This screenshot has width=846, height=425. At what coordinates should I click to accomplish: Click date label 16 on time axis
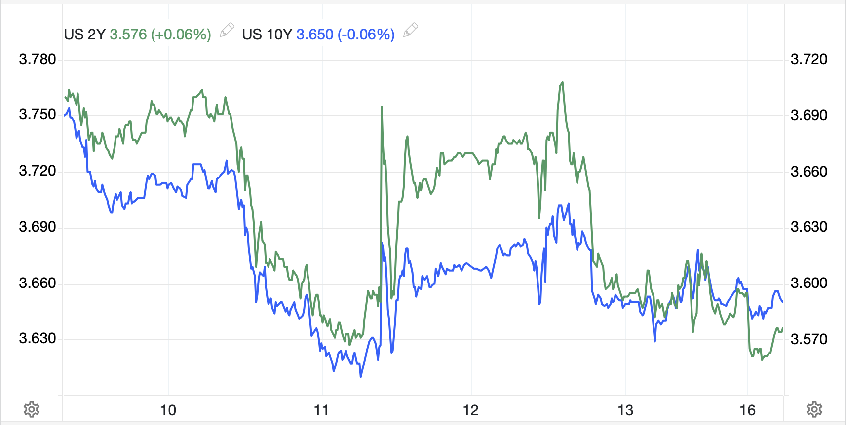[747, 410]
